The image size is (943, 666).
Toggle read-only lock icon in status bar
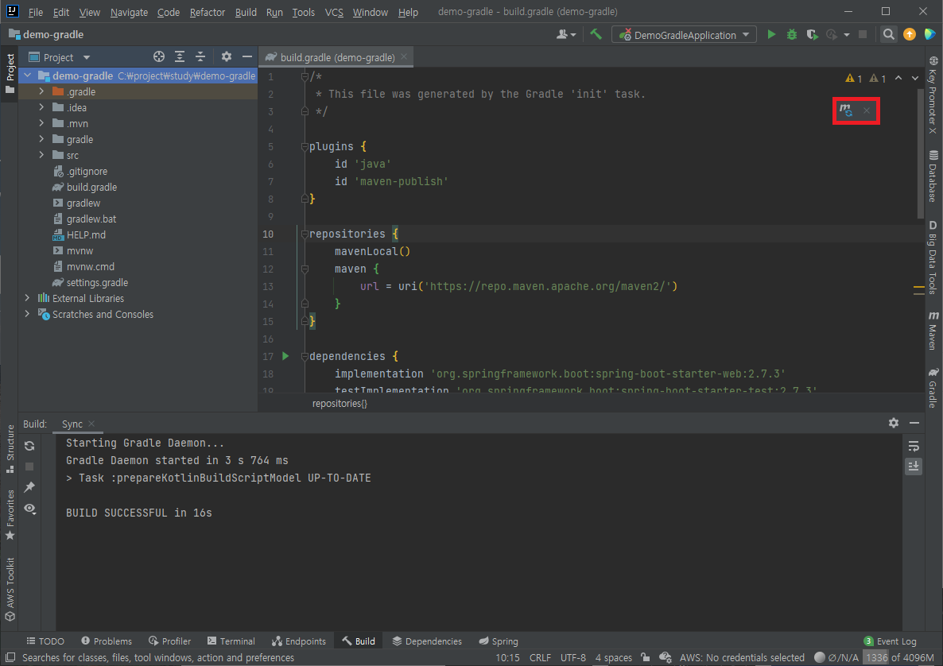(645, 657)
